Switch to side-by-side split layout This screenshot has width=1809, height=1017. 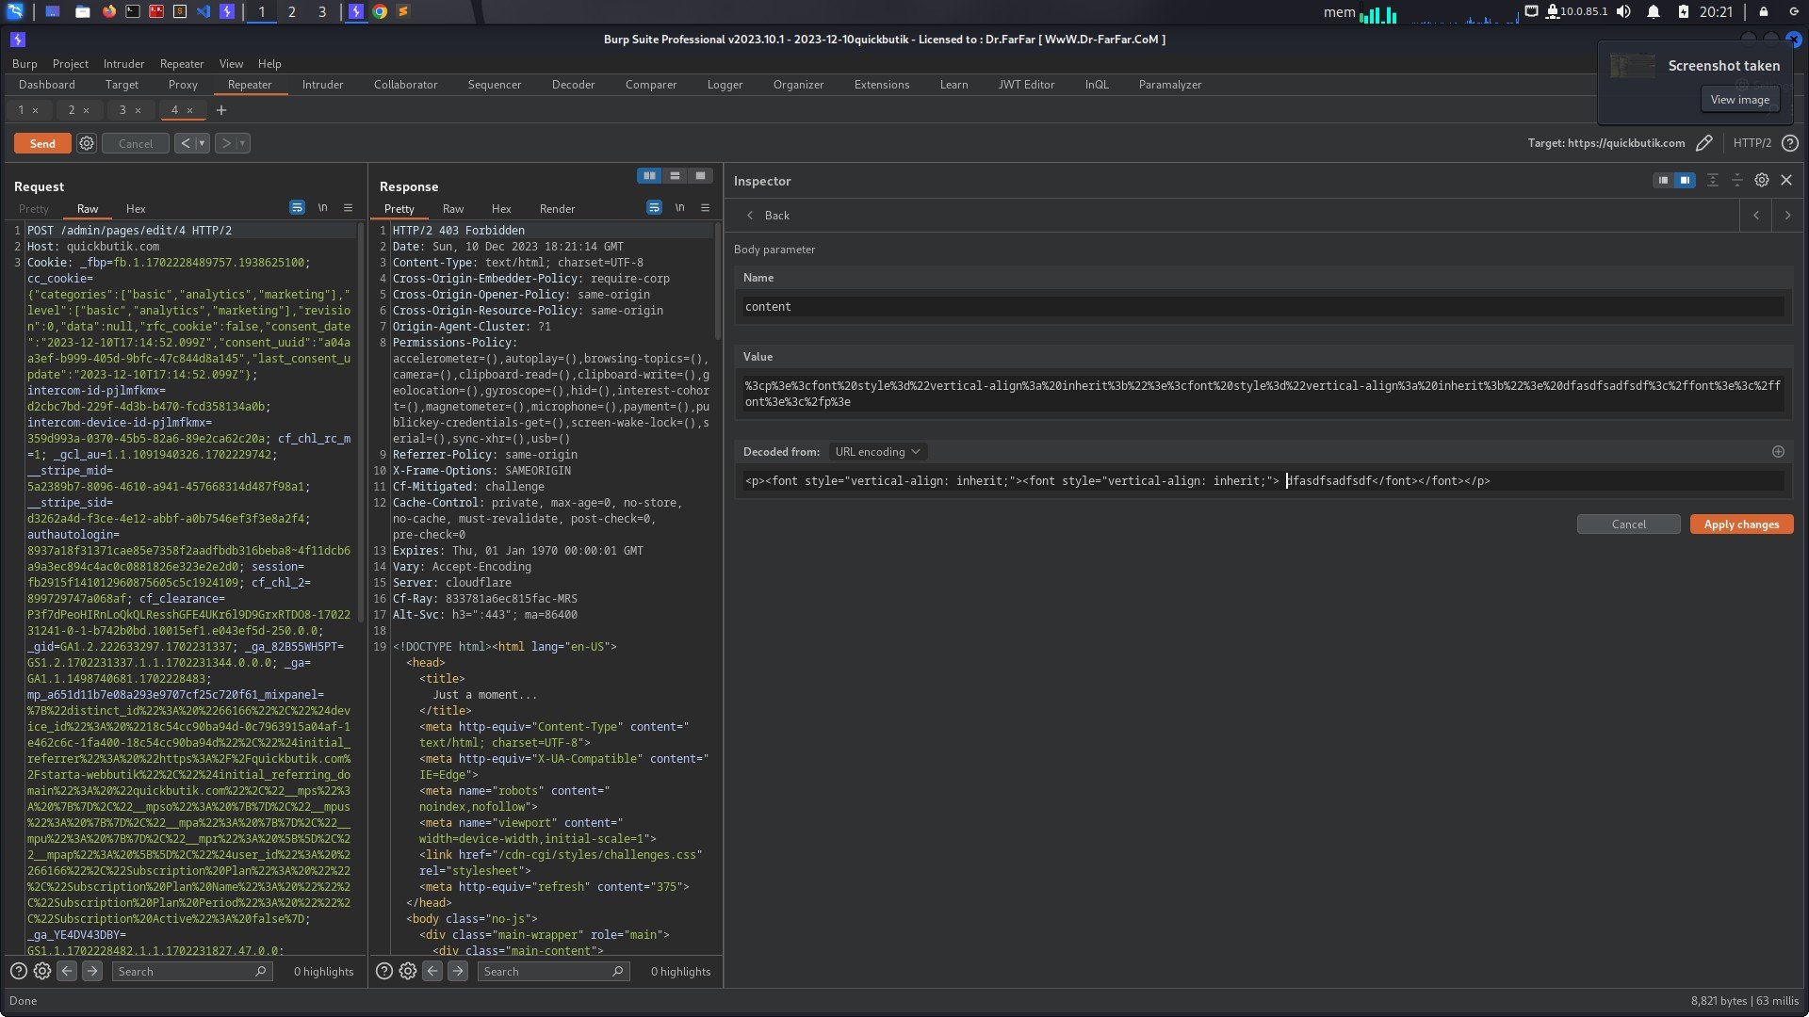click(x=649, y=175)
